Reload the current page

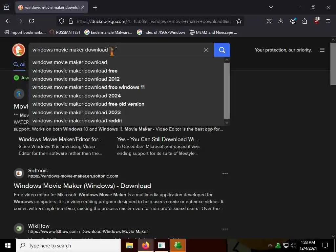coord(31,21)
